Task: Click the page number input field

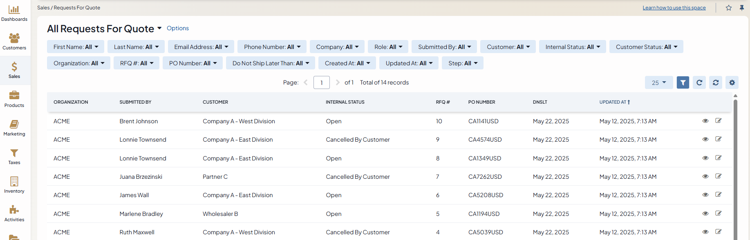Action: click(321, 82)
